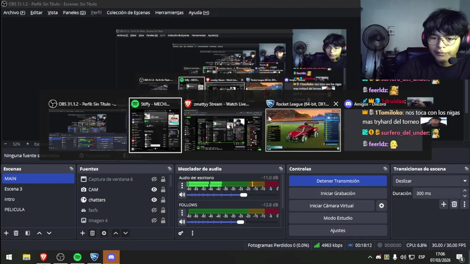Close the Rocket League task switcher preview

click(336, 104)
